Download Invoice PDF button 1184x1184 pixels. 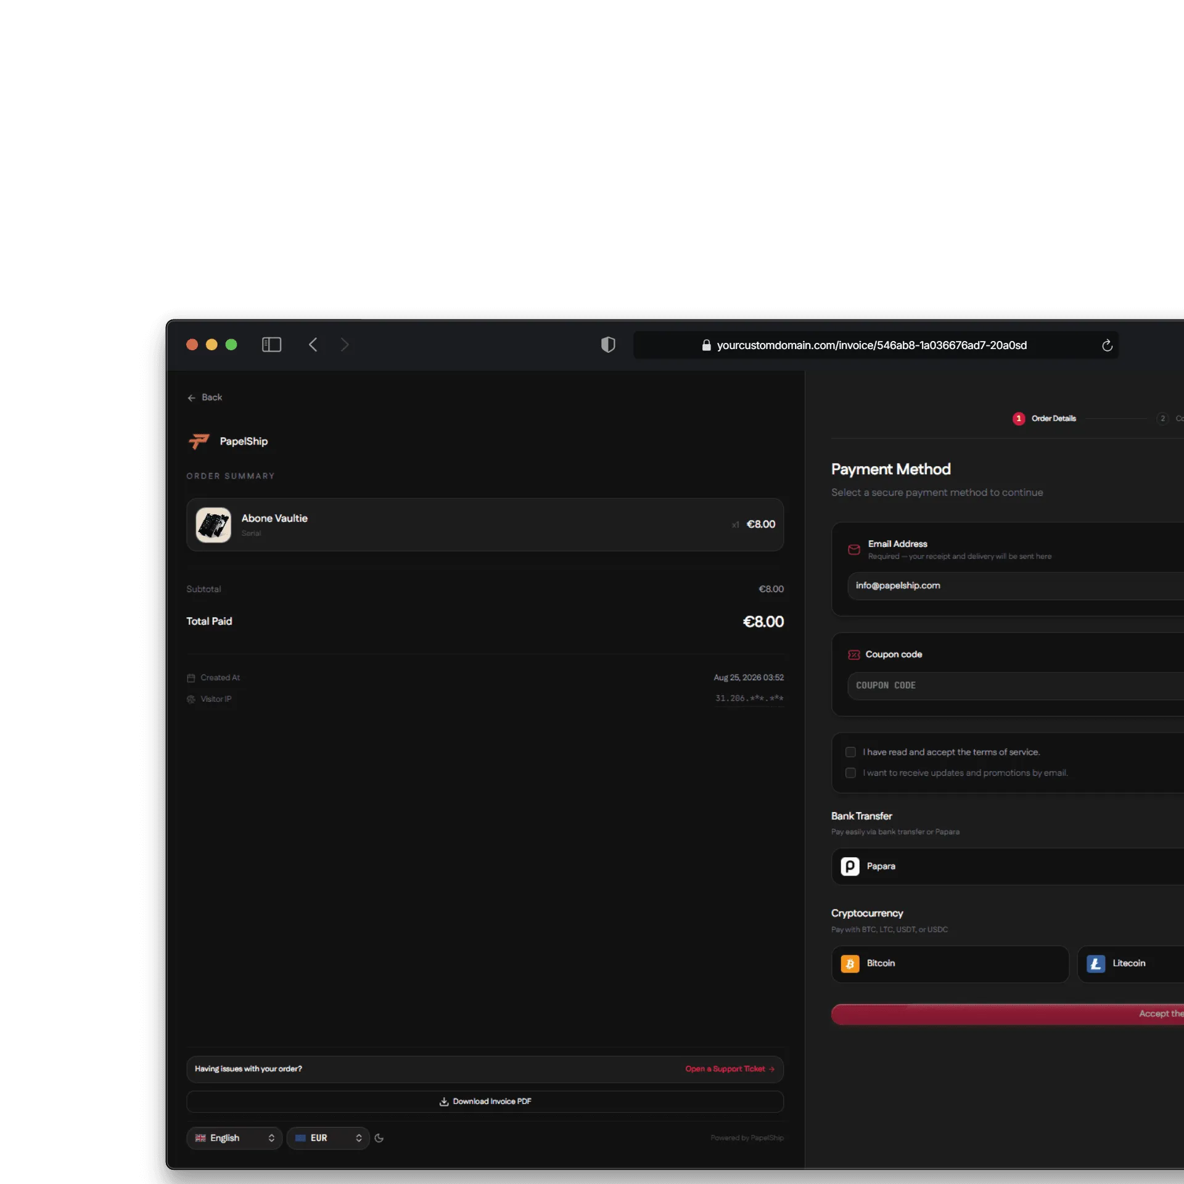click(x=485, y=1101)
